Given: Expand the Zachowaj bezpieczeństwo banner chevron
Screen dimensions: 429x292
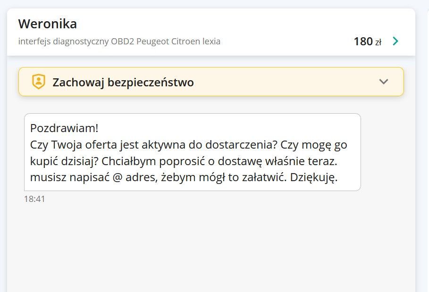Looking at the screenshot, I should (x=384, y=82).
